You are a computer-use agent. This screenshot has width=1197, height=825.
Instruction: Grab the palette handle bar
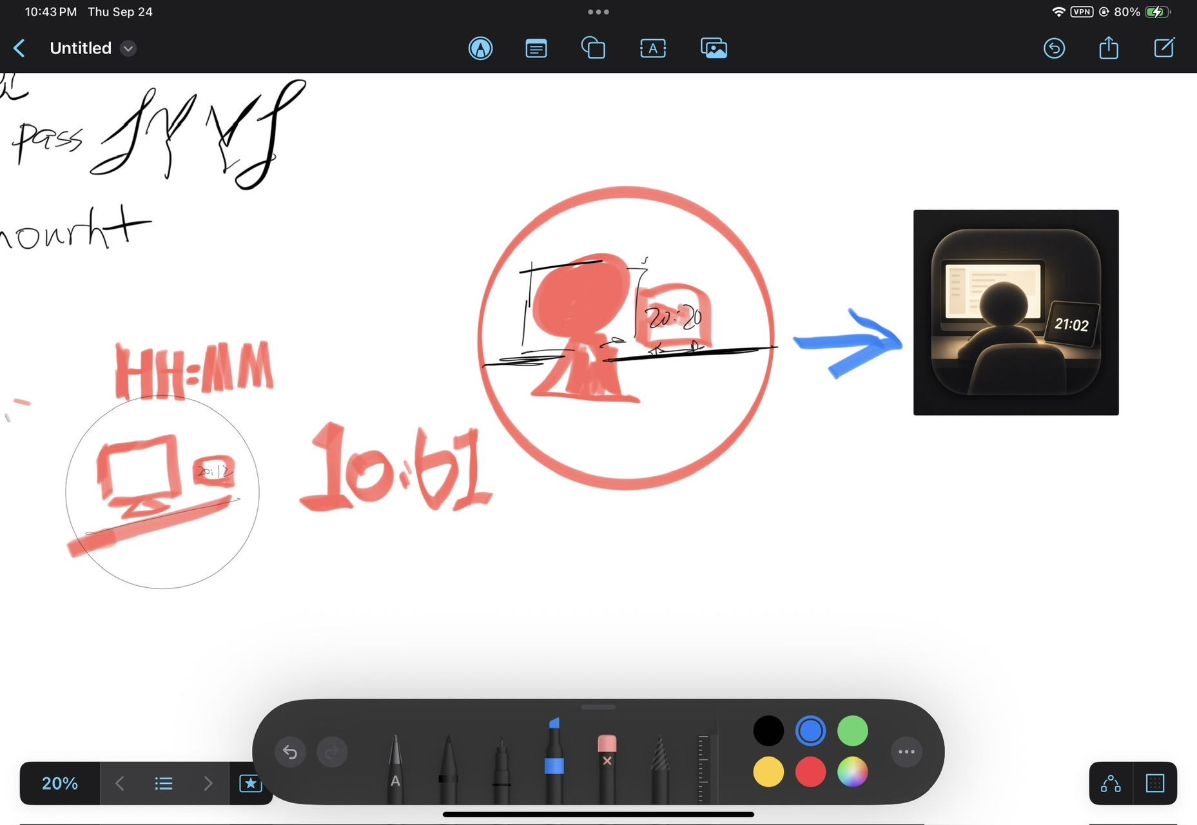pos(598,707)
